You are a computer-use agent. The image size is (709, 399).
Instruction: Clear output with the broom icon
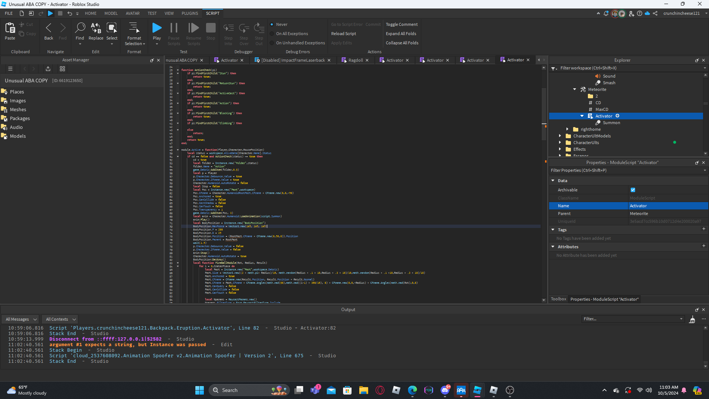[692, 319]
